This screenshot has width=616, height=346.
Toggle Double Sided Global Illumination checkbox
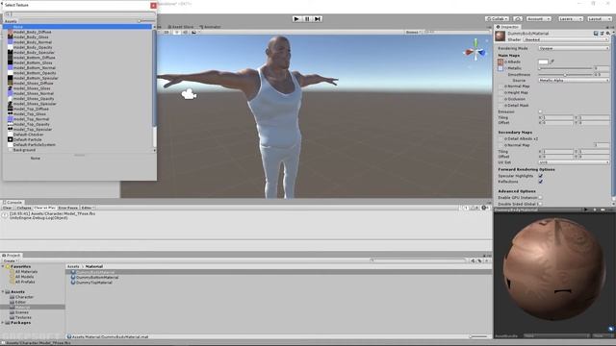pos(540,204)
